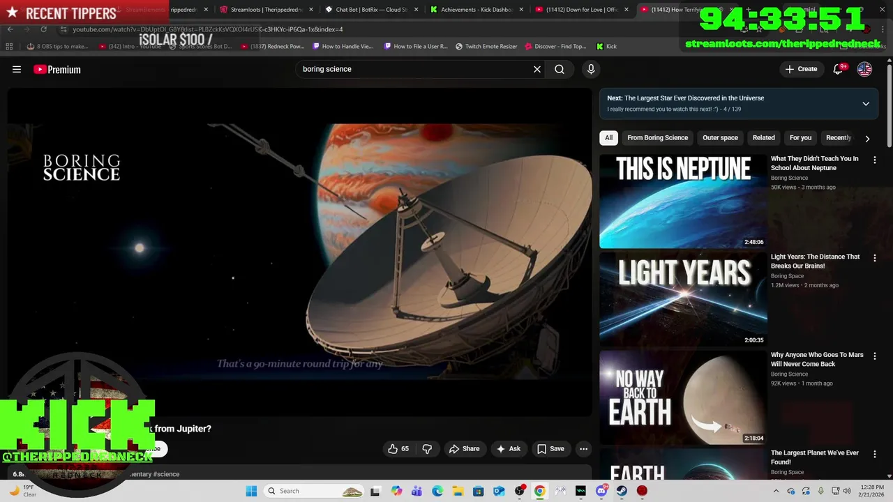Open Discover - Find Top... bookmark

555,47
